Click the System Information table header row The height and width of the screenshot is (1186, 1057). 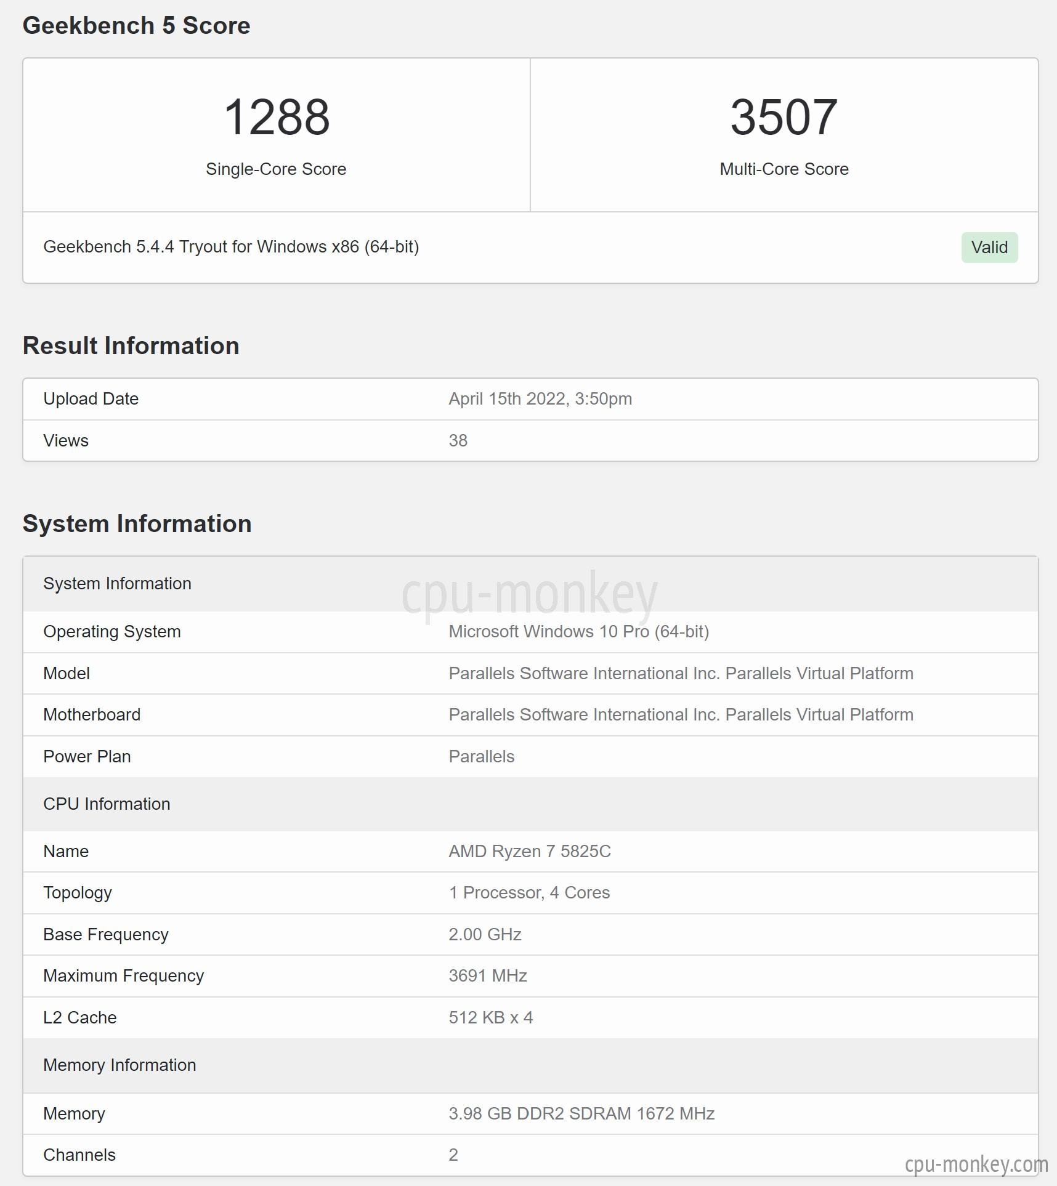click(530, 584)
